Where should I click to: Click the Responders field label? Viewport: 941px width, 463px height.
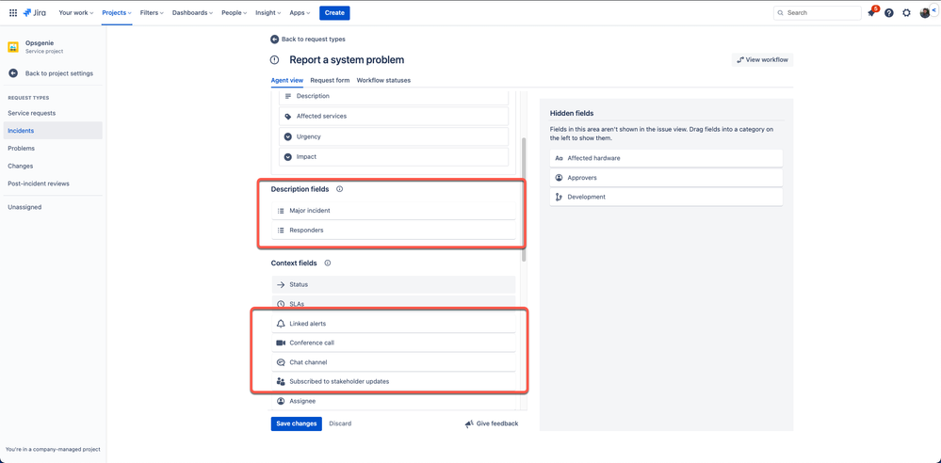click(306, 230)
